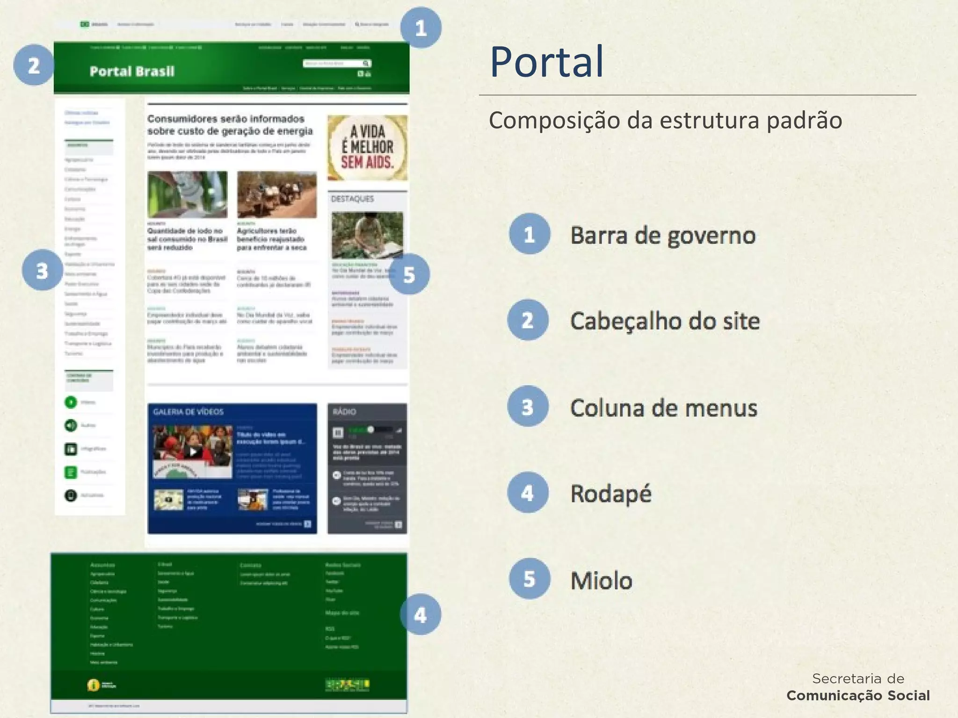
Task: Click 'Mapa do site' in the footer
Action: click(x=342, y=613)
